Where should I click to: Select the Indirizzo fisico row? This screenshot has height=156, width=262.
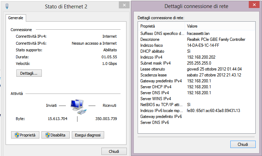[196, 45]
